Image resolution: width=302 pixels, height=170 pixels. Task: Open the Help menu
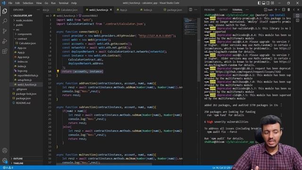pyautogui.click(x=74, y=3)
